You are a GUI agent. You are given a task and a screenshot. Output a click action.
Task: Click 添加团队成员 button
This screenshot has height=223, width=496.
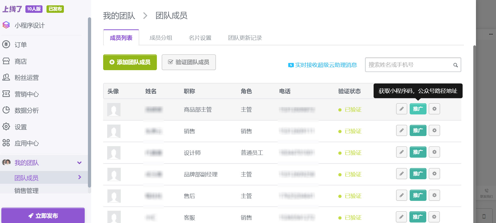tap(130, 62)
